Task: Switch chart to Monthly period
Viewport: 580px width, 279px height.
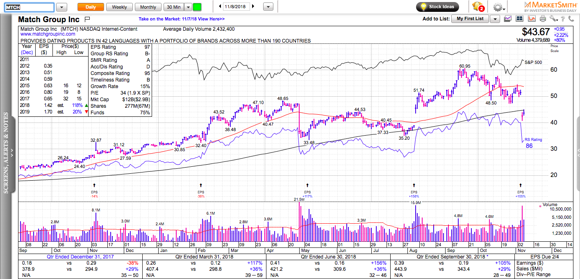Action: coord(148,7)
